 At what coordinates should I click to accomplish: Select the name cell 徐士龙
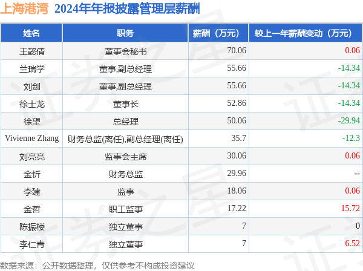[32, 104]
